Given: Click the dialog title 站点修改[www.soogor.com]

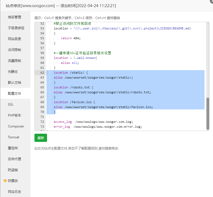Looking at the screenshot, I should click(30, 6).
